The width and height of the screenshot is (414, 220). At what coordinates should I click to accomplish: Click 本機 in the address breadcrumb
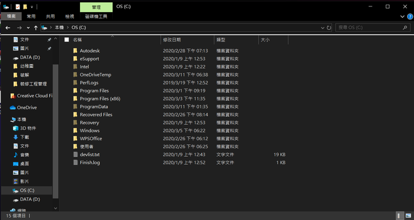tap(59, 28)
